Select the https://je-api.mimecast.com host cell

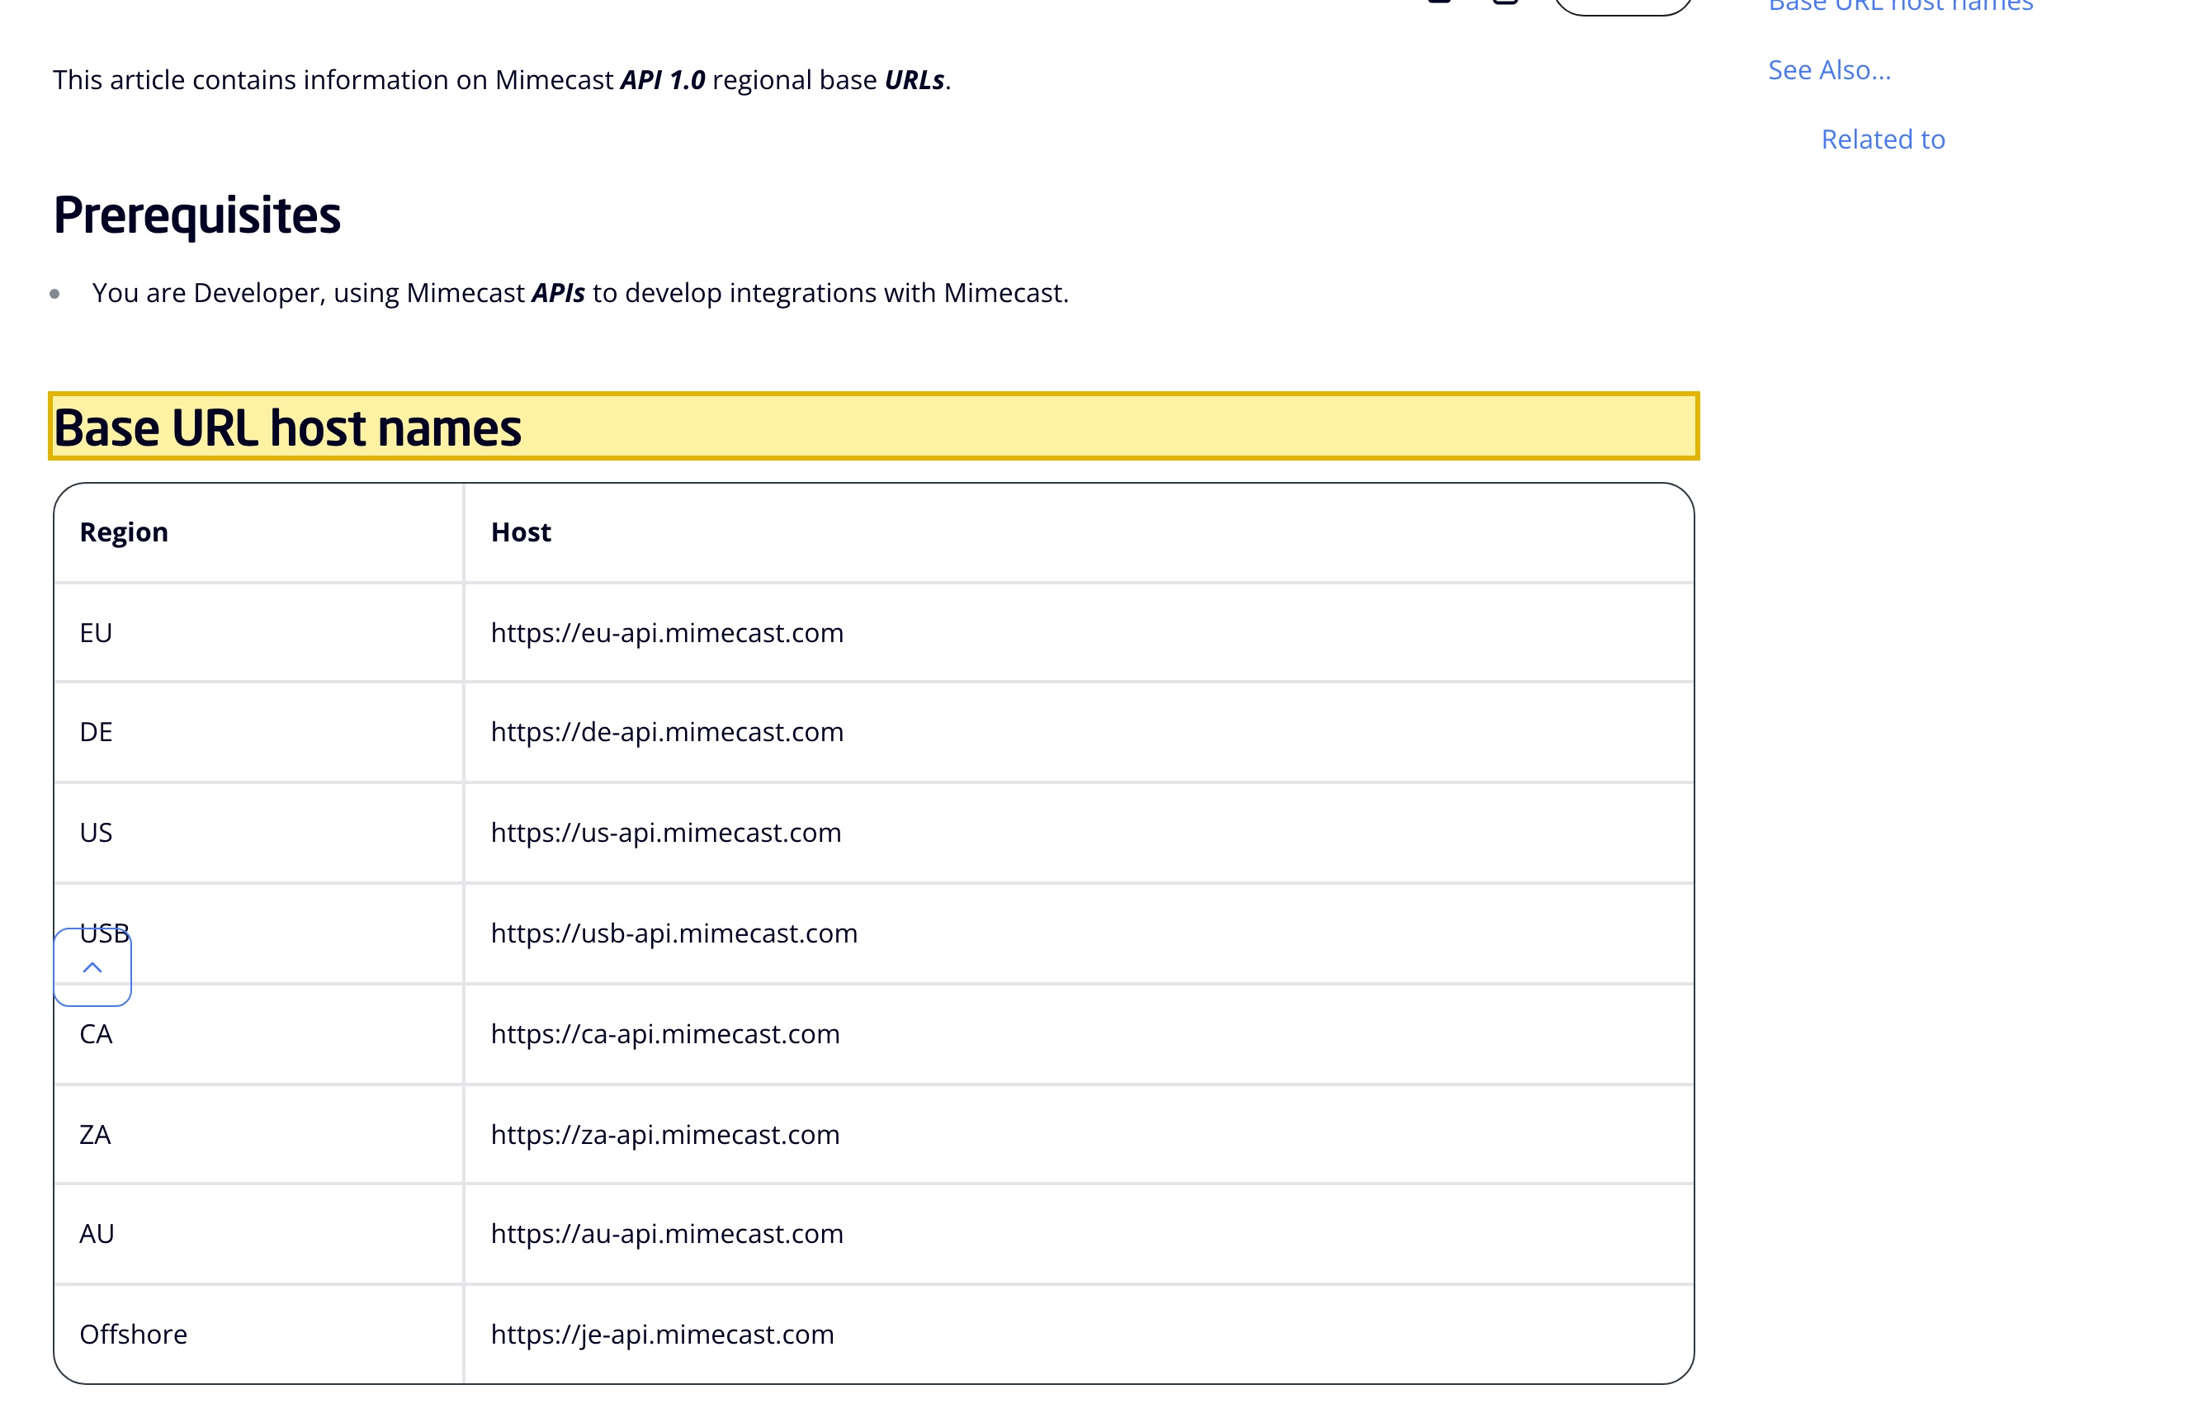1079,1334
